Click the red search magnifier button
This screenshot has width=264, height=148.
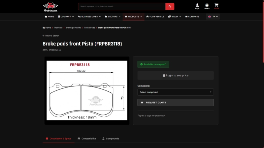170,6
